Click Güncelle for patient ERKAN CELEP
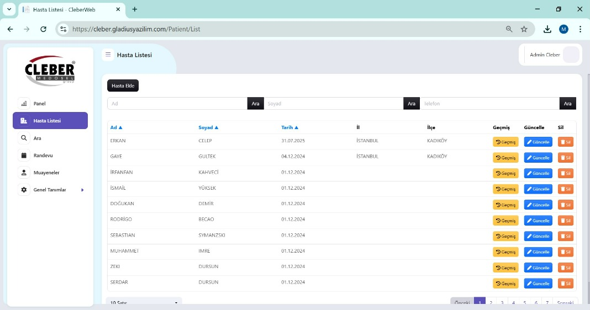This screenshot has height=310, width=590. [538, 142]
